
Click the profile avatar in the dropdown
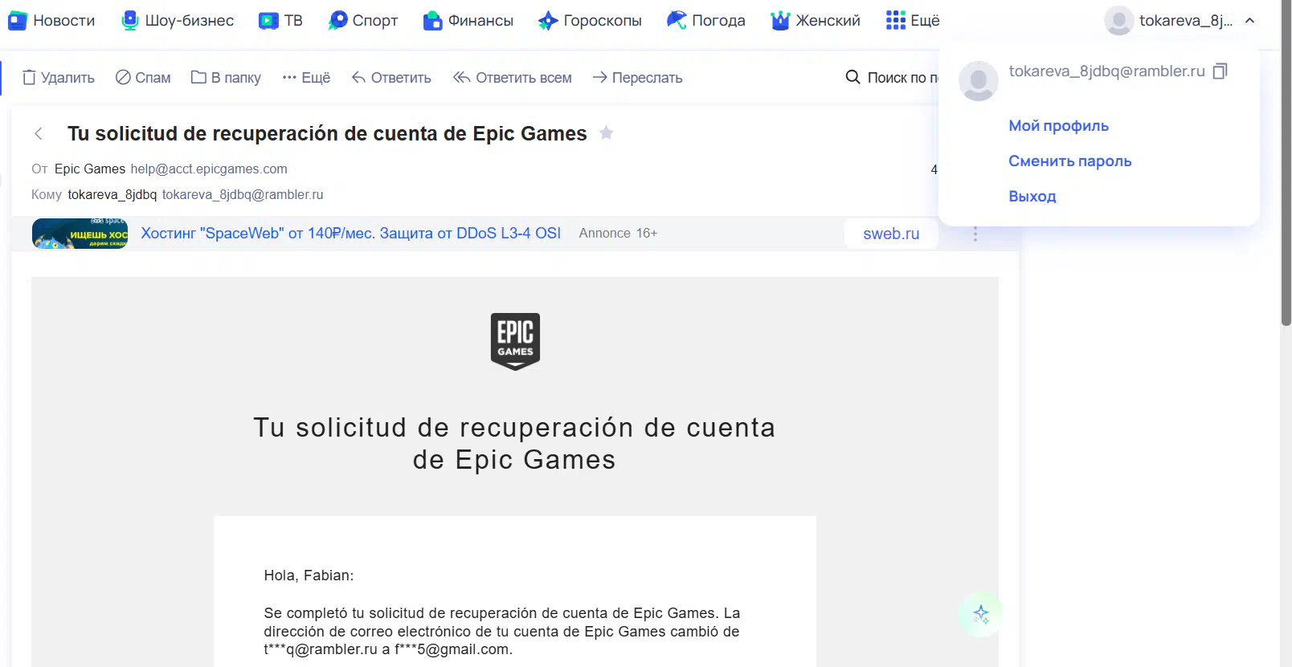(979, 81)
